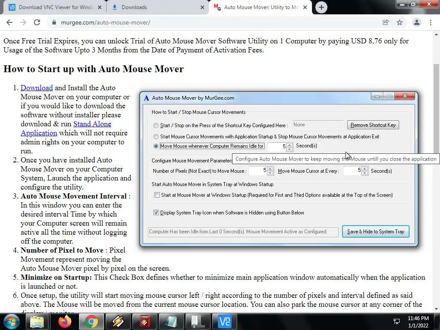Viewport: 440px width, 330px height.
Task: Launch Firefox from the taskbar
Action: click(65, 321)
